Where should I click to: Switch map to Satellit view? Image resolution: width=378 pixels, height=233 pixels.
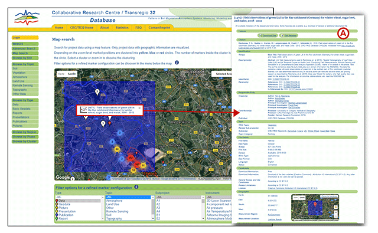[71, 74]
